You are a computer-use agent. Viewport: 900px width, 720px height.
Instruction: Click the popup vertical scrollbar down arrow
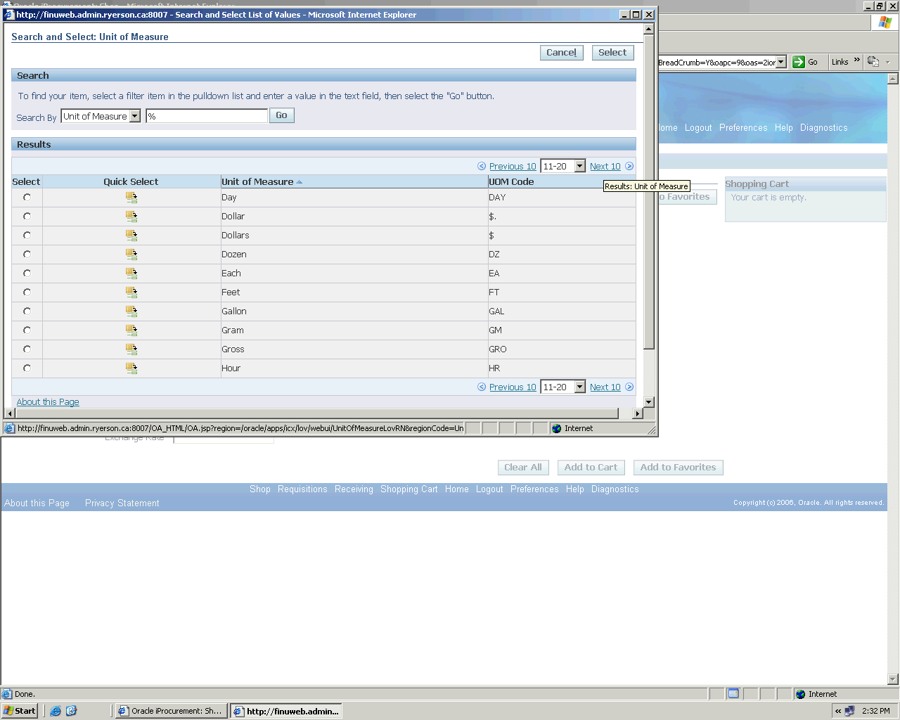tap(649, 402)
